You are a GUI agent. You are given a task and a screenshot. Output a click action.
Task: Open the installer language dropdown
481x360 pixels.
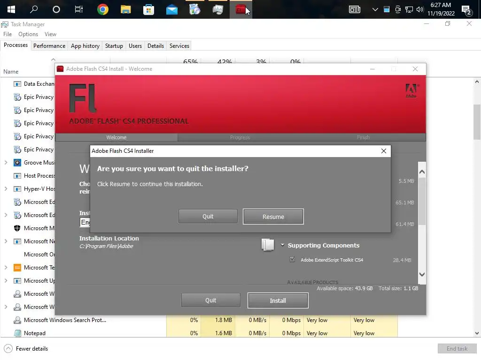coord(85,222)
